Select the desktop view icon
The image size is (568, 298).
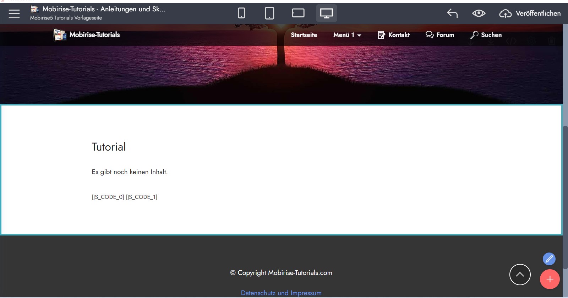coord(326,13)
